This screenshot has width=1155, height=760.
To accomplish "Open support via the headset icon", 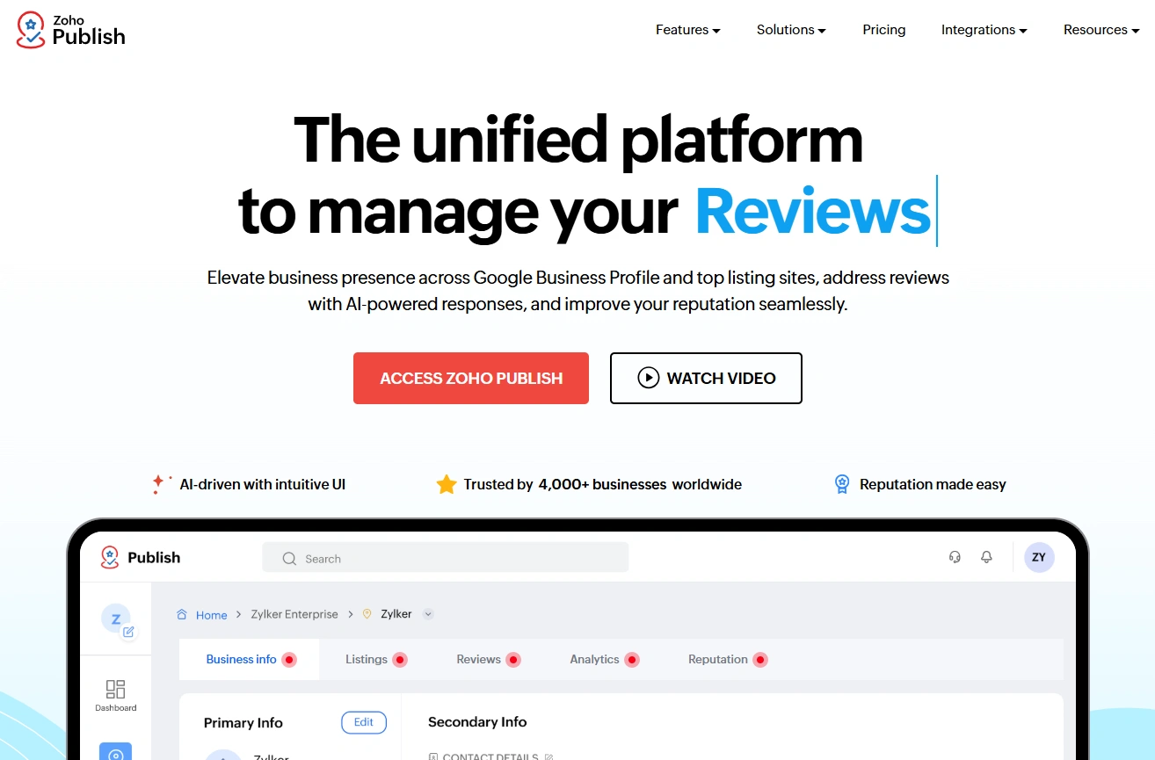I will pyautogui.click(x=955, y=557).
